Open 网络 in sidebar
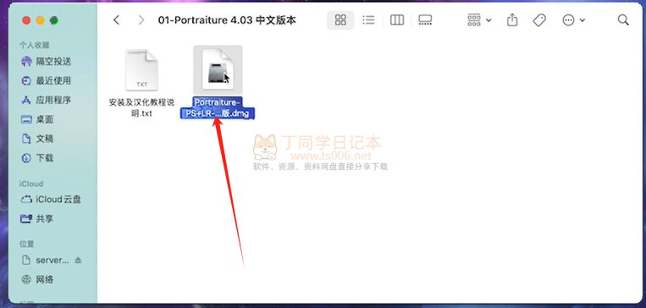Screen dimensions: 646x308 click(45, 279)
